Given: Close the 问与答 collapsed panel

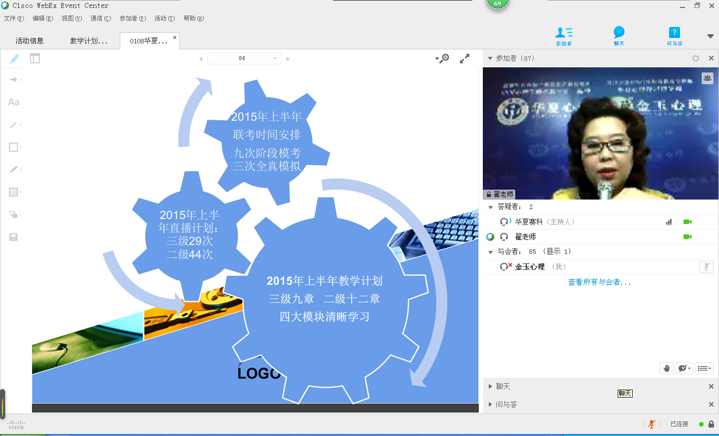Looking at the screenshot, I should [711, 405].
